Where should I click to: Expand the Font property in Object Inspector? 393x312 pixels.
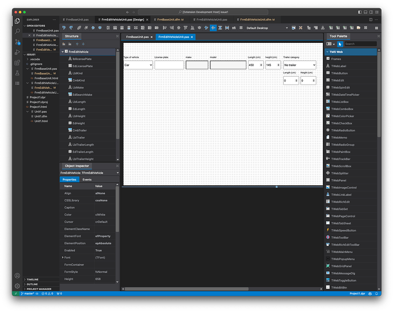pos(63,258)
